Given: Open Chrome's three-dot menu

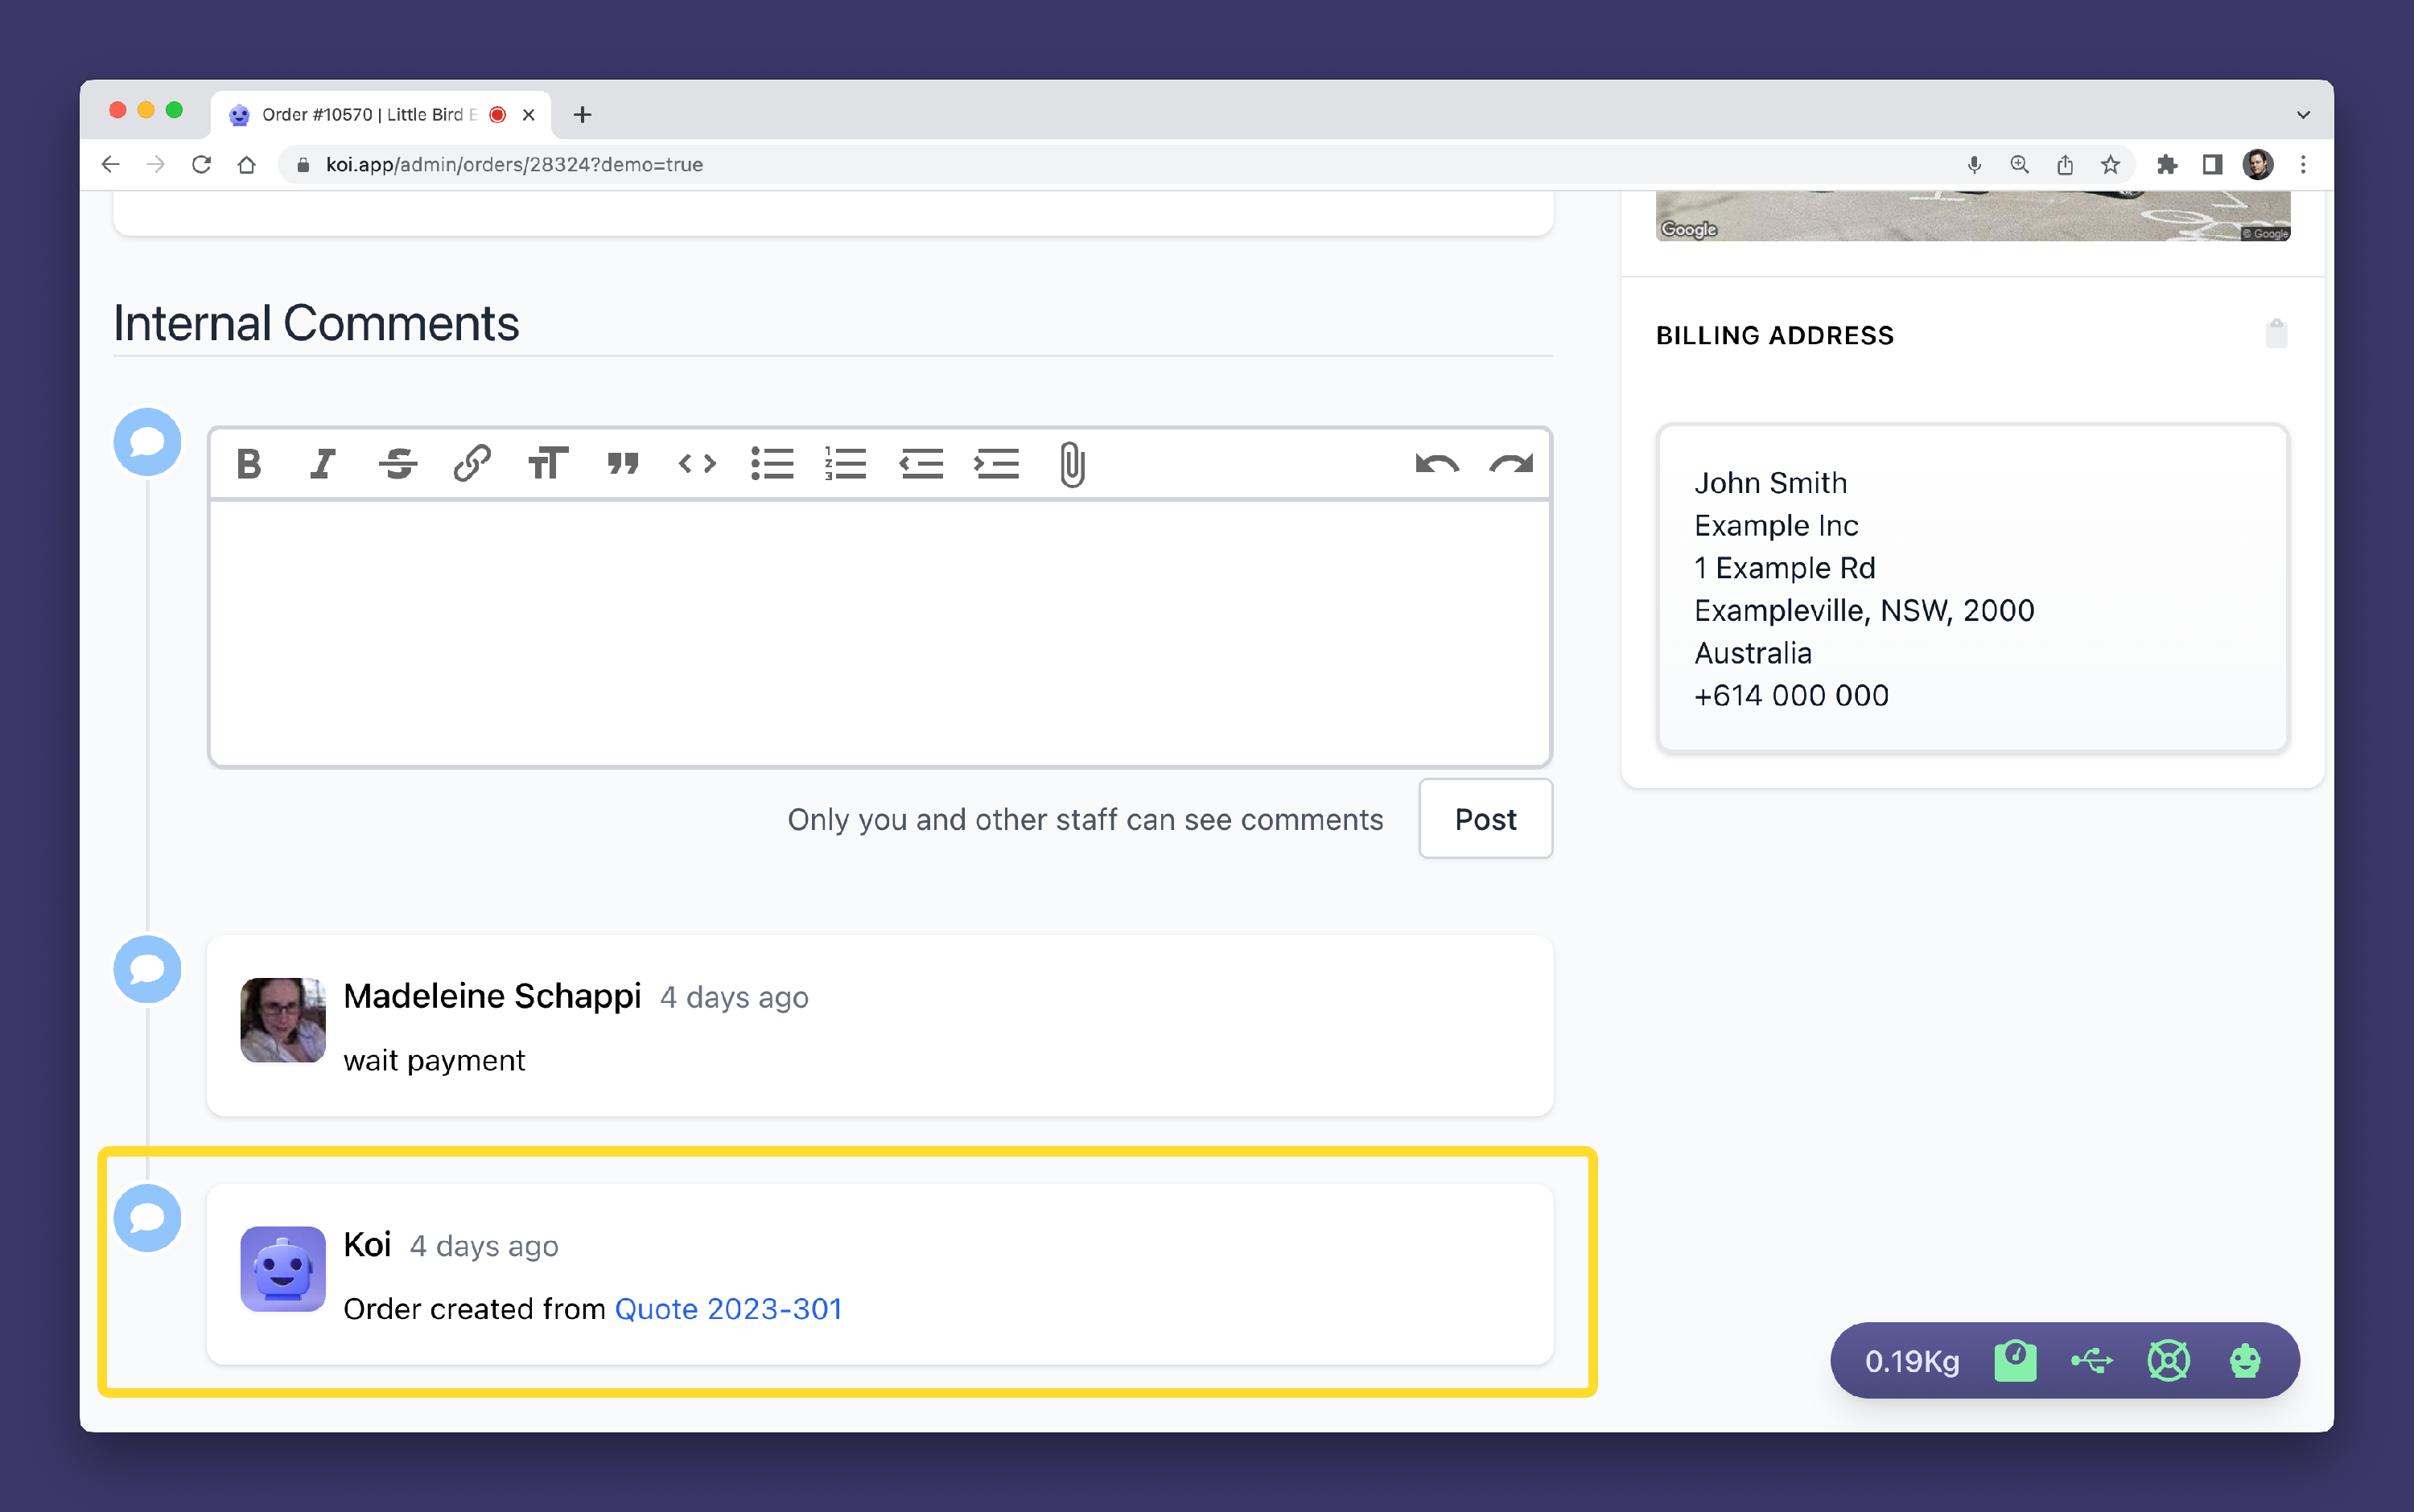Looking at the screenshot, I should tap(2303, 165).
